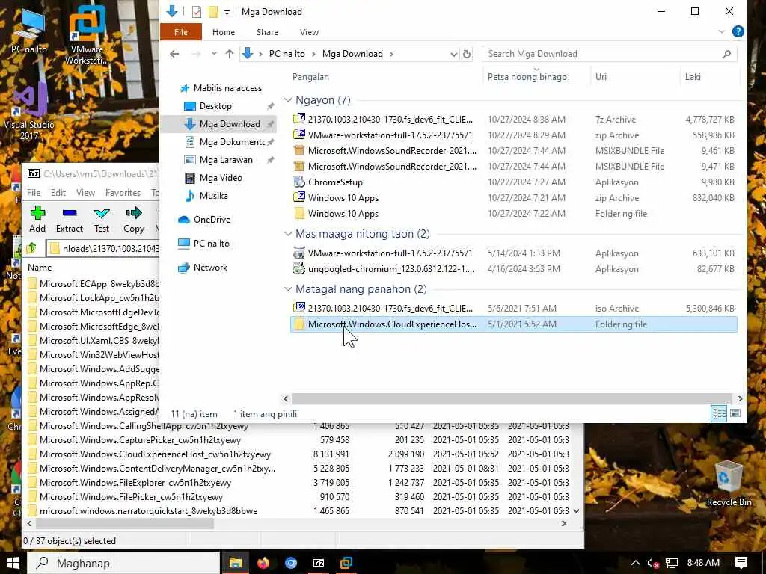Click the Copy icon in 7-Zip toolbar
The image size is (766, 574).
pyautogui.click(x=133, y=219)
